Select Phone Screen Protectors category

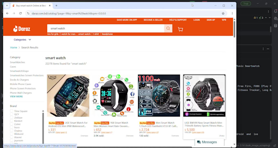click(x=23, y=88)
